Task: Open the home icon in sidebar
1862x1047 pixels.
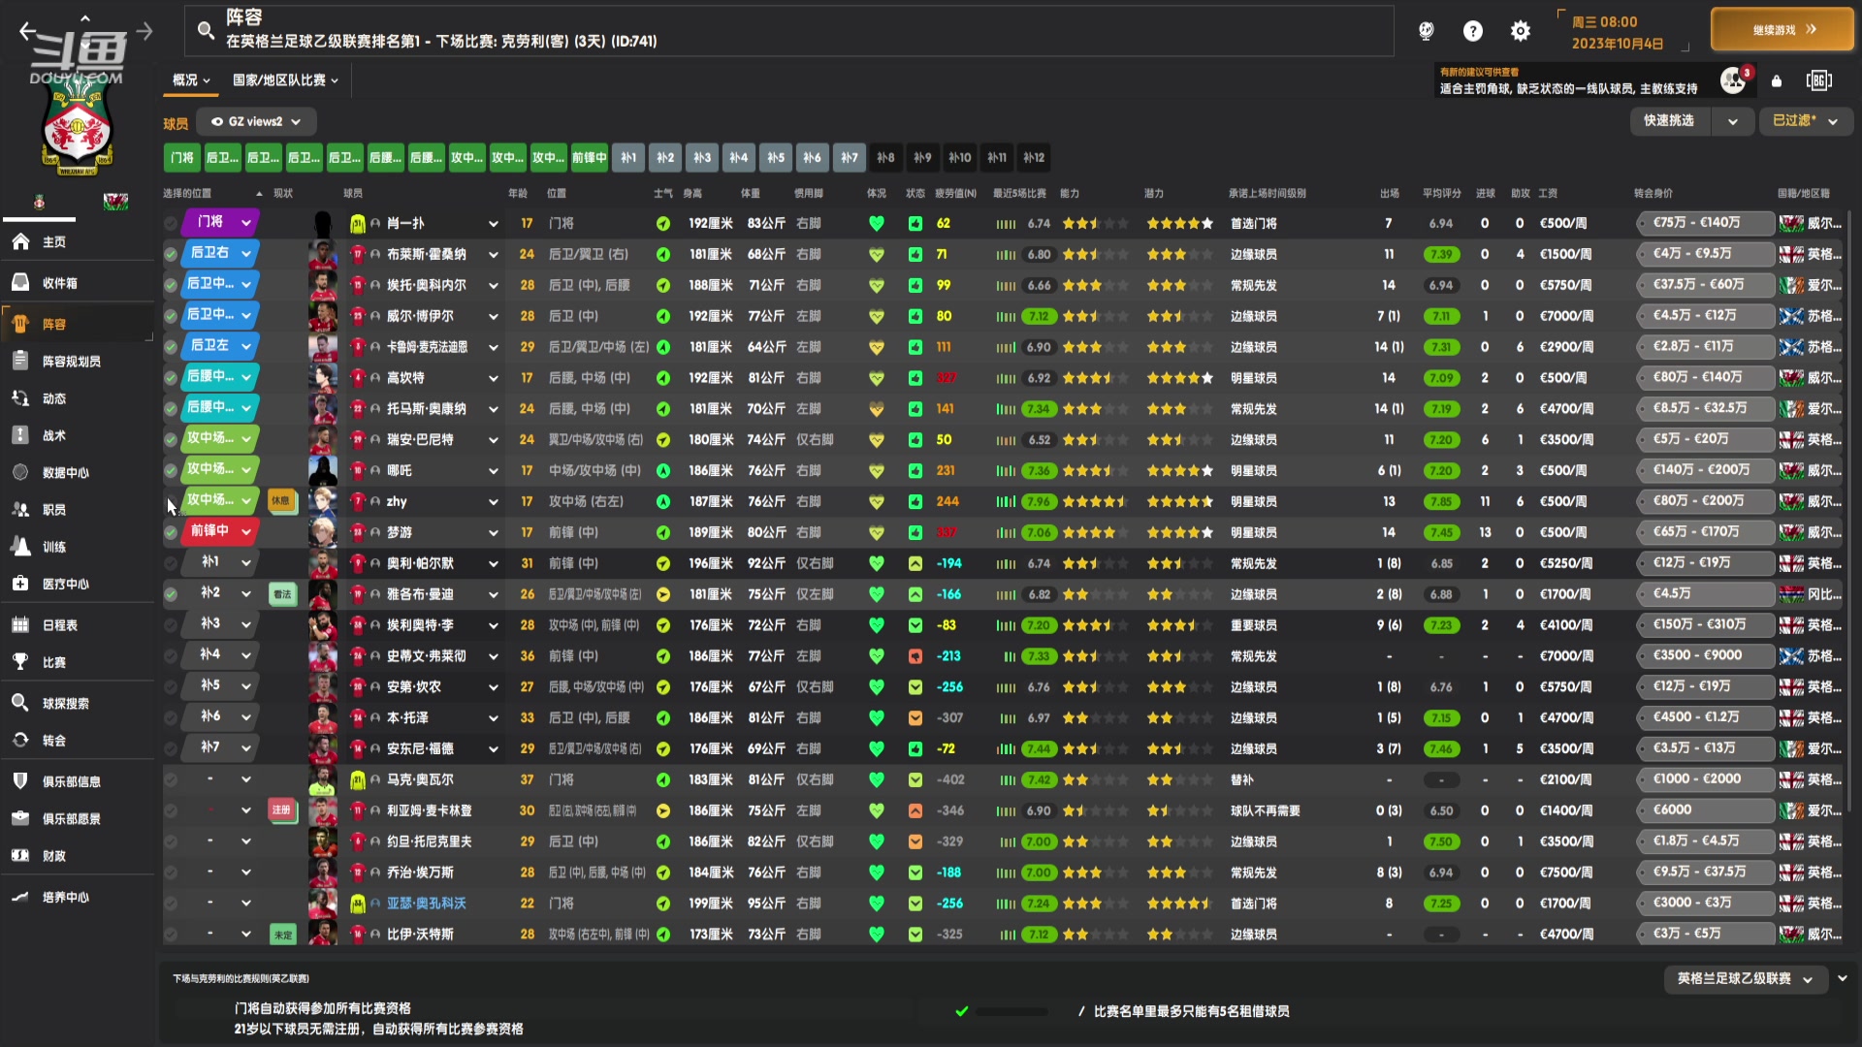Action: tap(20, 241)
